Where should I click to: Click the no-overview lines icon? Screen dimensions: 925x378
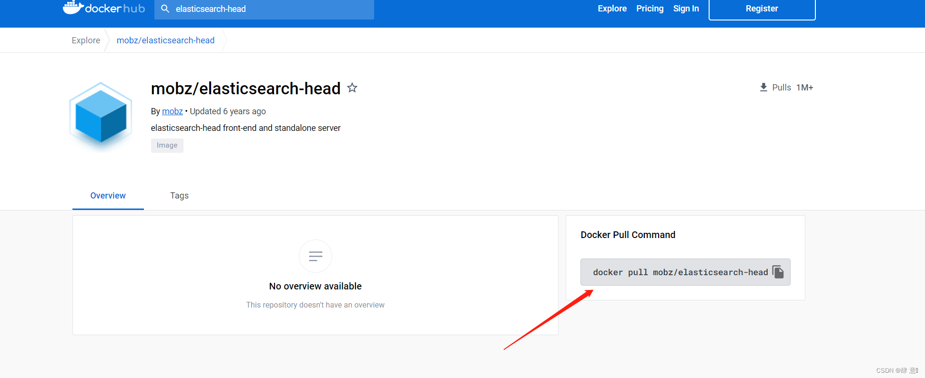(x=315, y=256)
